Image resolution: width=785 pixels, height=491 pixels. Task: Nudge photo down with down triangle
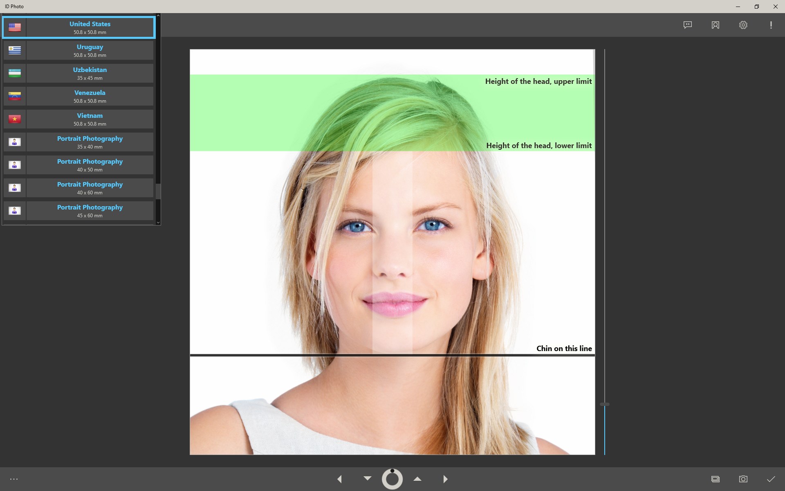[367, 478]
